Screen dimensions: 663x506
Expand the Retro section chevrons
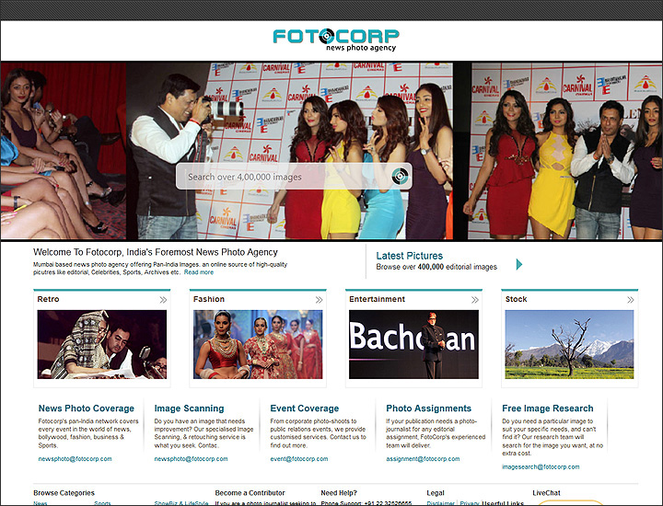[x=163, y=300]
